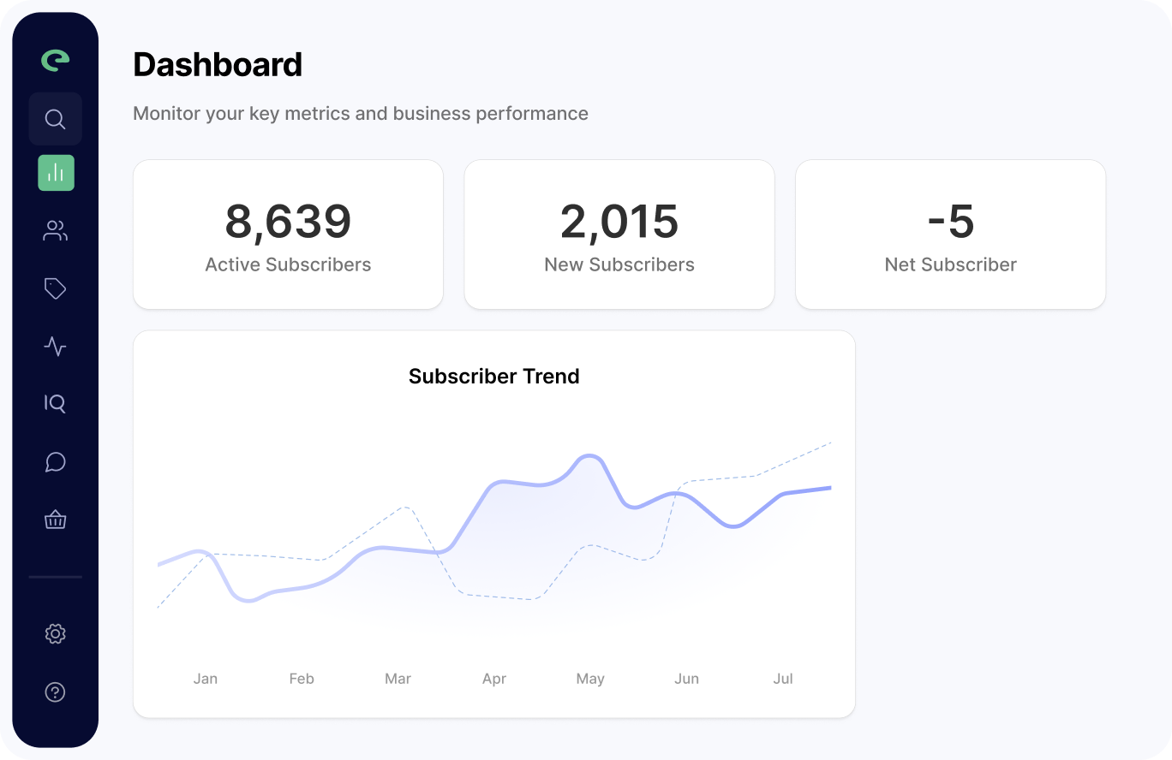
Task: Click the green logo in the sidebar
Action: (56, 60)
